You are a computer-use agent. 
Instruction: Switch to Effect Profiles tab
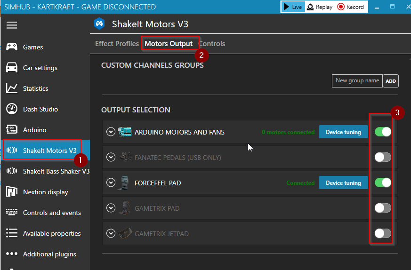click(117, 43)
